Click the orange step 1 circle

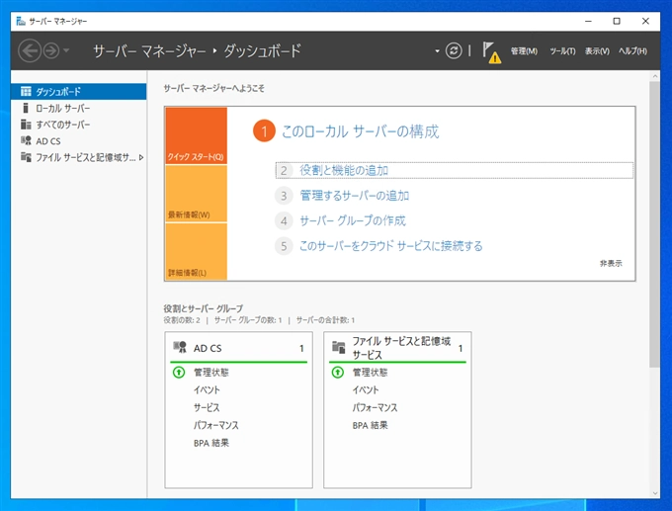[264, 131]
